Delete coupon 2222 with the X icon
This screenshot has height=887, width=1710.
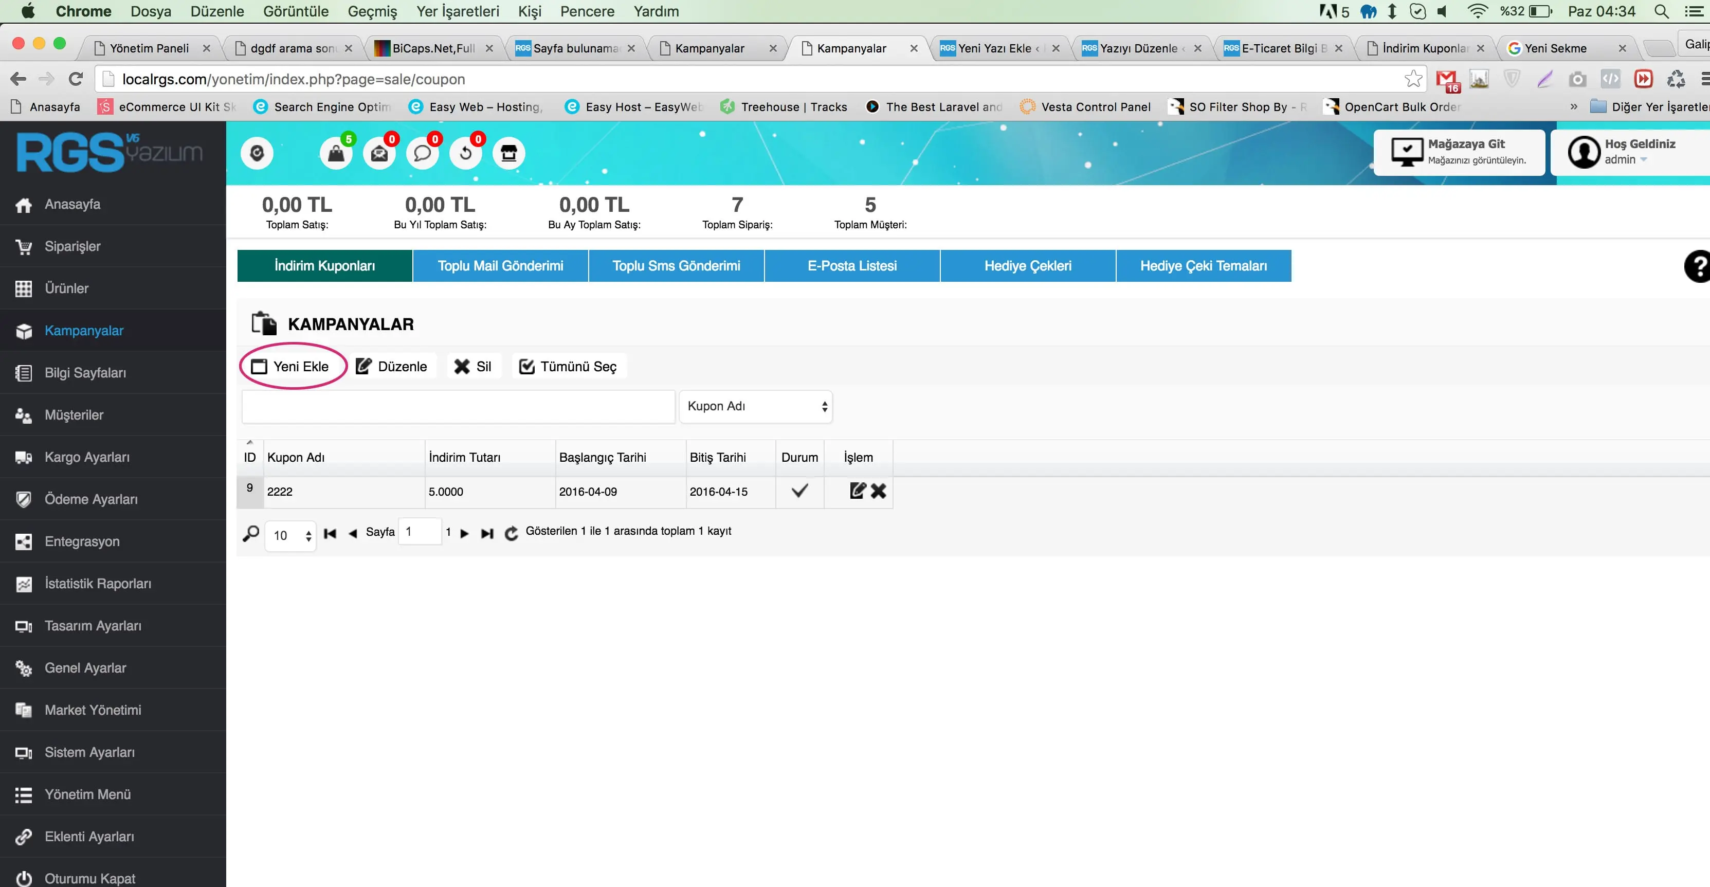[x=879, y=491]
